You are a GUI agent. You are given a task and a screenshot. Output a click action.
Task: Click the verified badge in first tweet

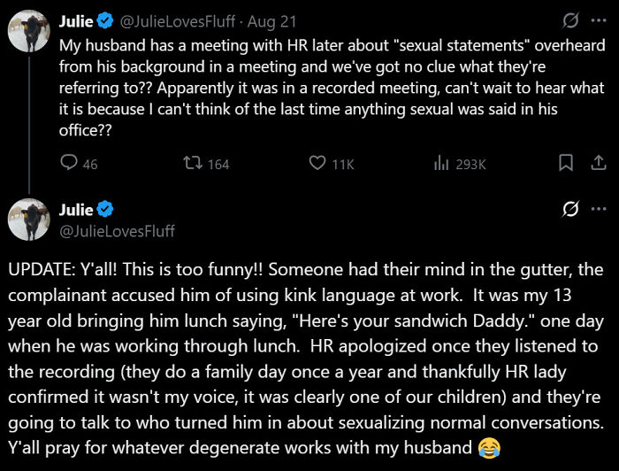103,20
